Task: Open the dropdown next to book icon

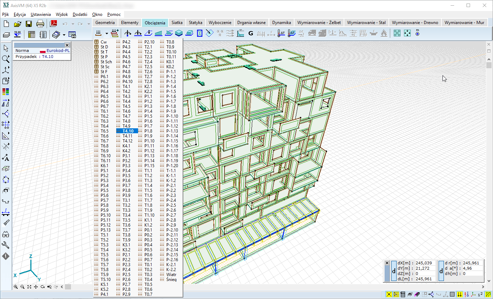Action: [64, 35]
